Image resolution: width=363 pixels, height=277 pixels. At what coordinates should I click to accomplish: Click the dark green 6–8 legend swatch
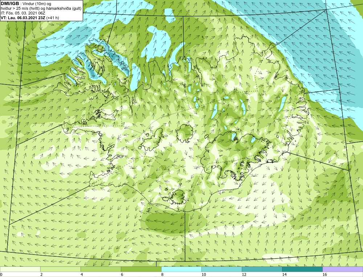tap(141, 269)
